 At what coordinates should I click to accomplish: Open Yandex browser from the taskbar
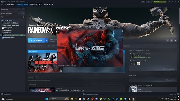(80, 99)
